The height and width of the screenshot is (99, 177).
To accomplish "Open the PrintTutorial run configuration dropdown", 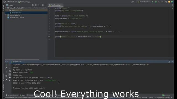I will 144,2.
